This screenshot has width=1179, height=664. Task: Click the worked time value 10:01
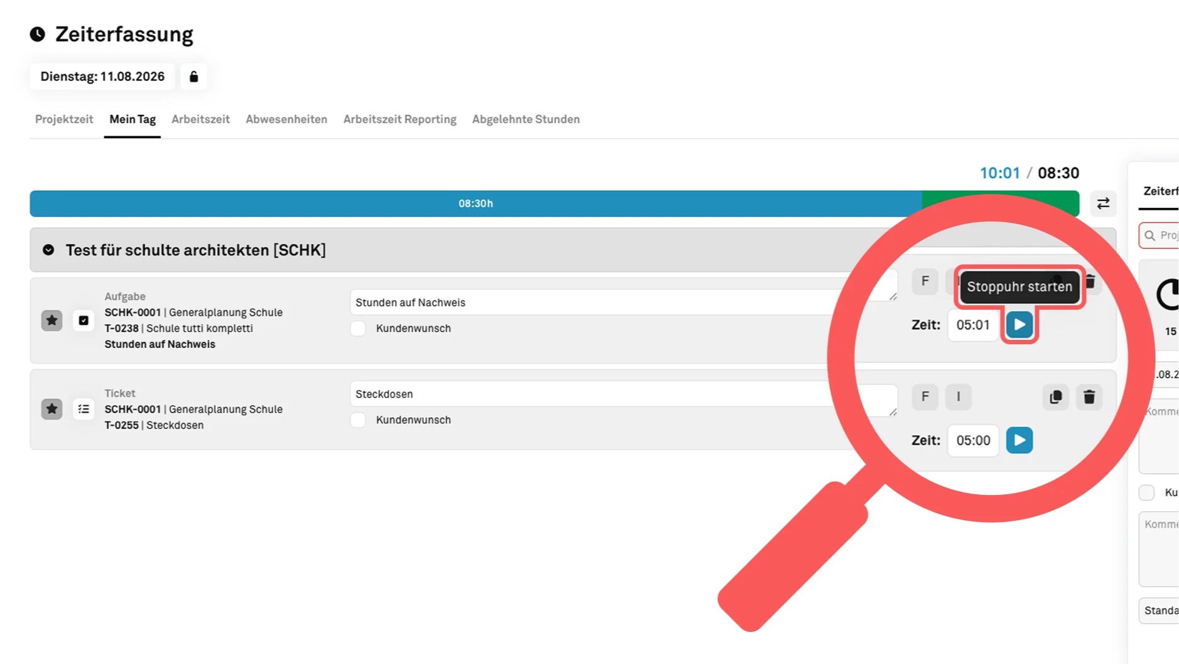(999, 173)
